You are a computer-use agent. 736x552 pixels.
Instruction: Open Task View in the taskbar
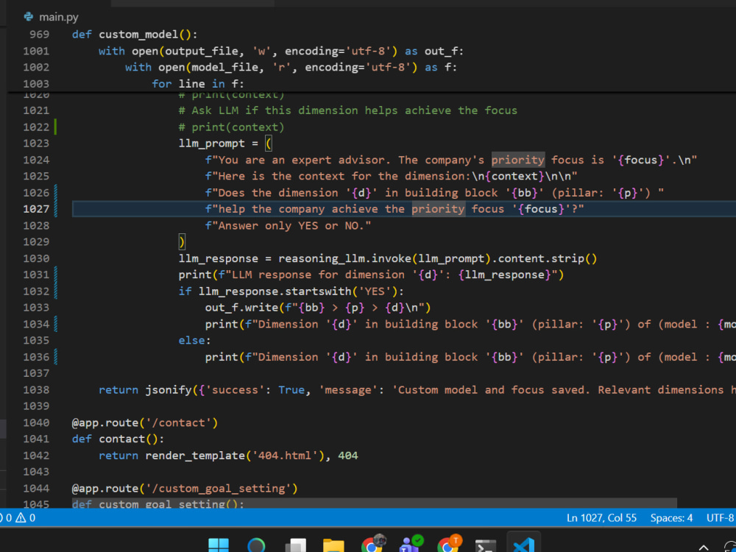coord(296,546)
